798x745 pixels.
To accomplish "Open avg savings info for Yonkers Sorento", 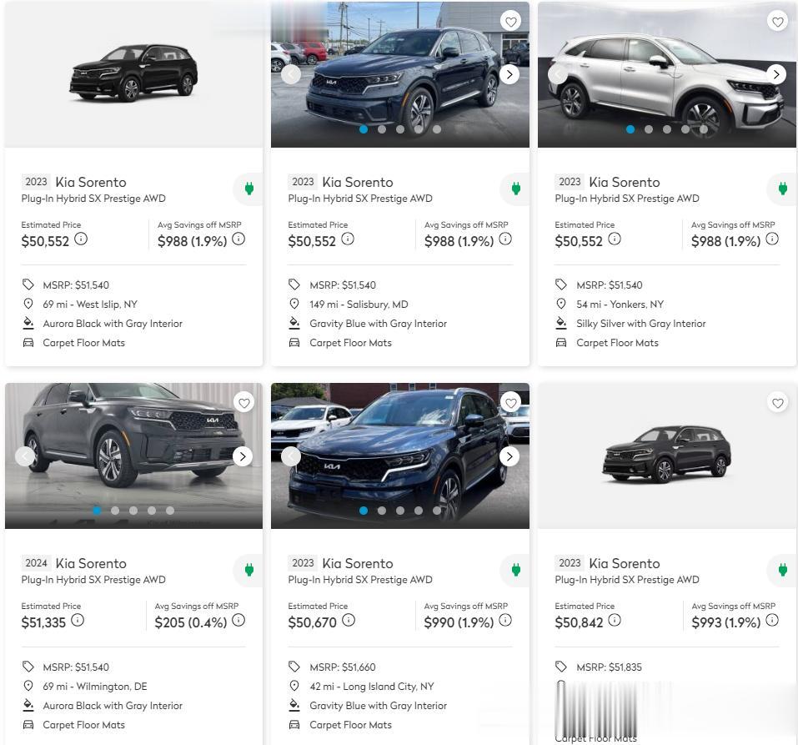I will 772,239.
